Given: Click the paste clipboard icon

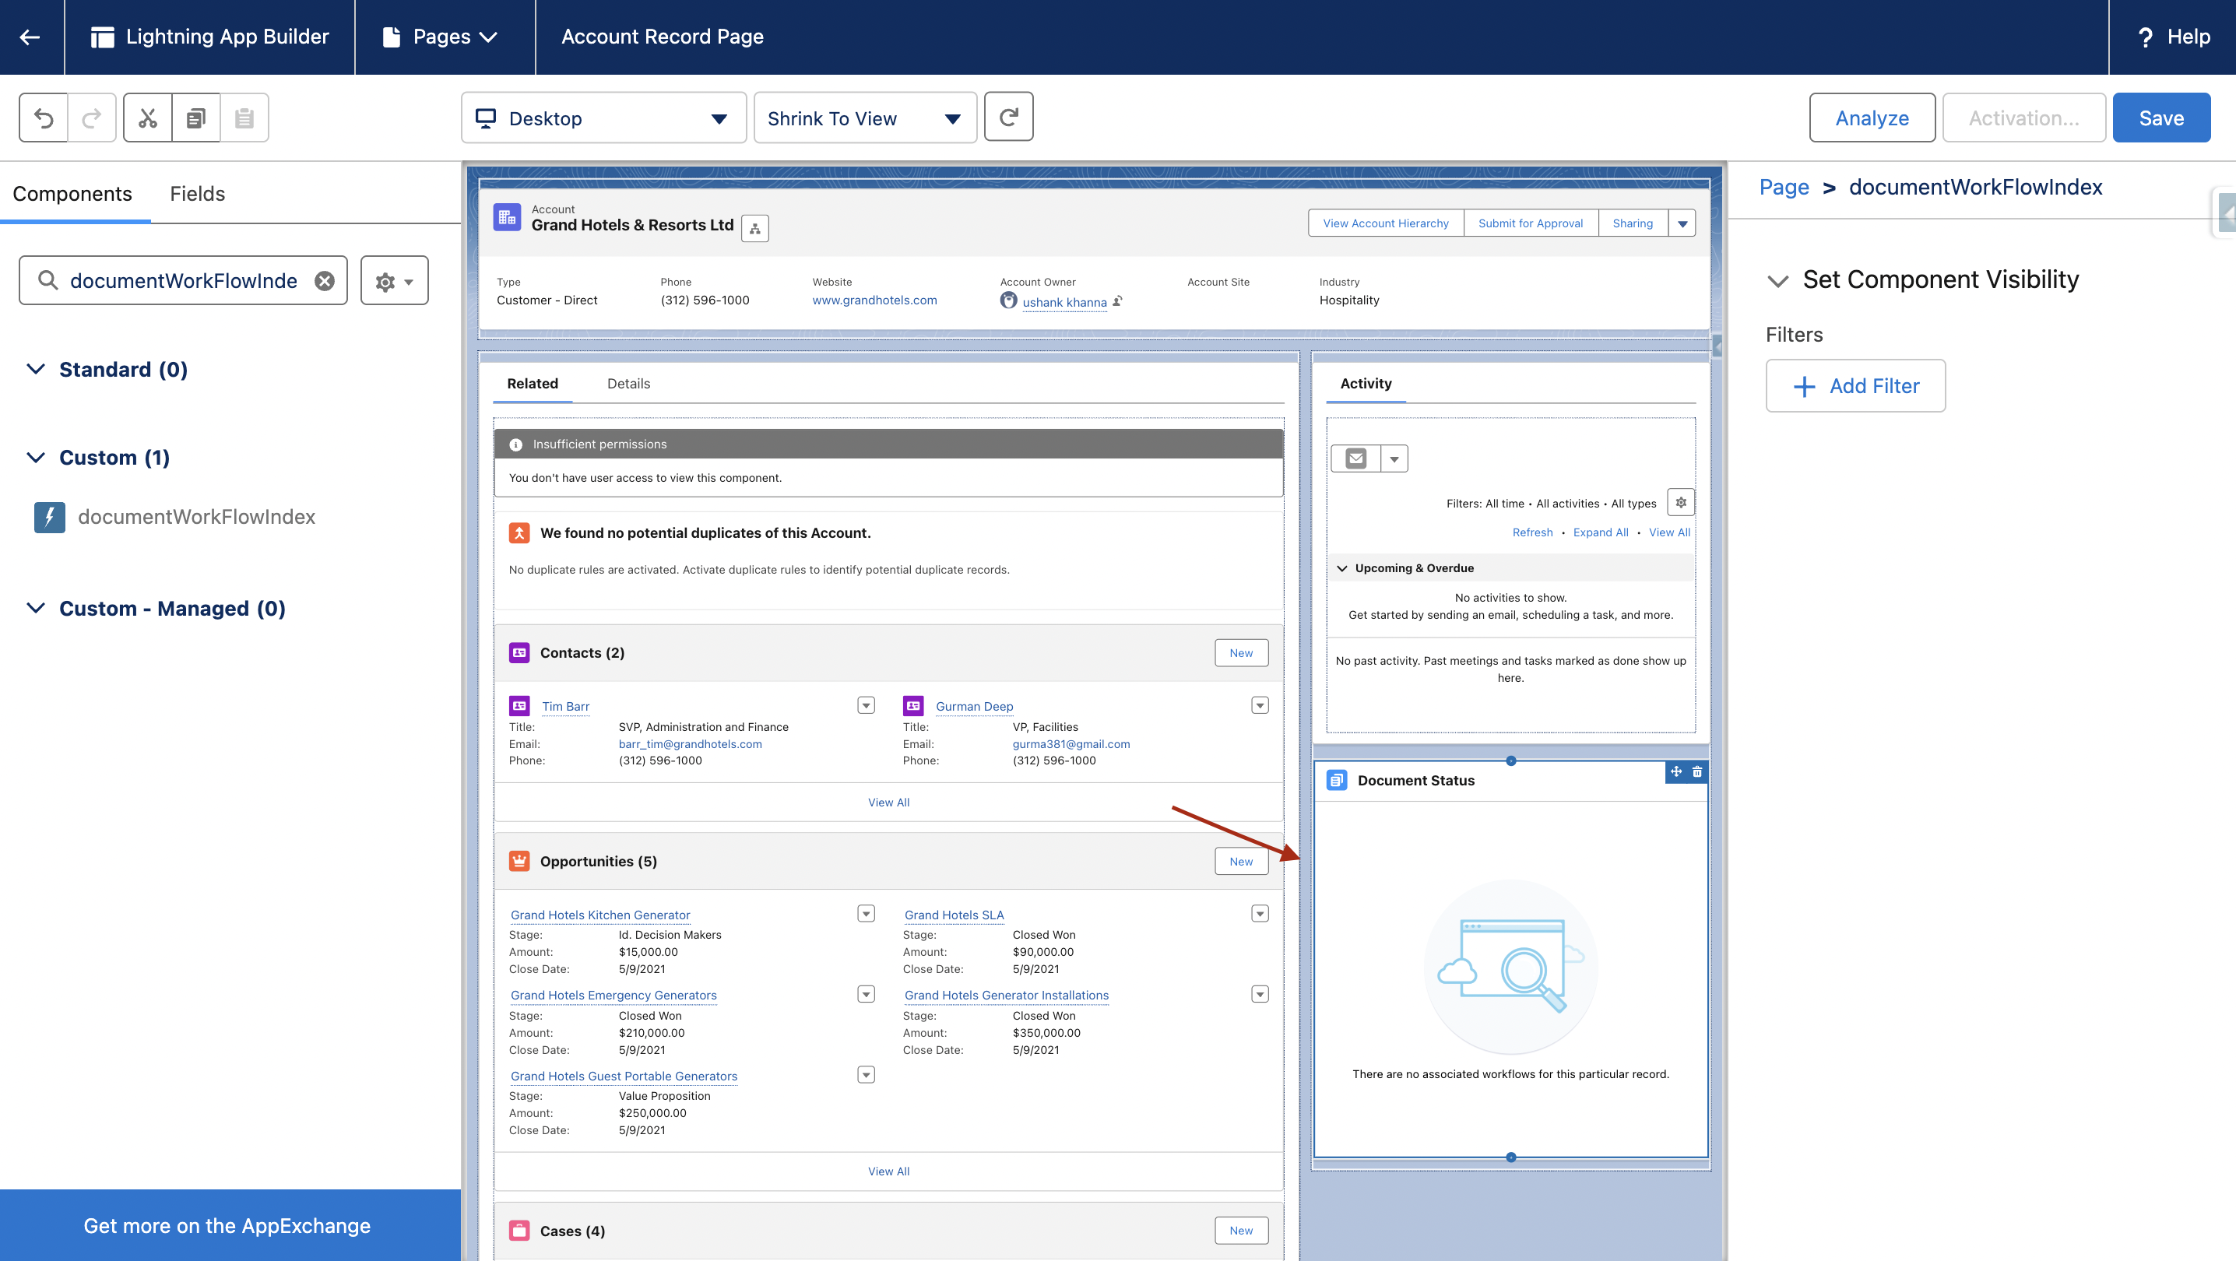Looking at the screenshot, I should coord(244,118).
